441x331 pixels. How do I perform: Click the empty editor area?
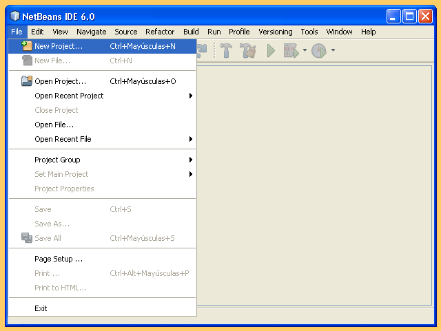tap(314, 185)
